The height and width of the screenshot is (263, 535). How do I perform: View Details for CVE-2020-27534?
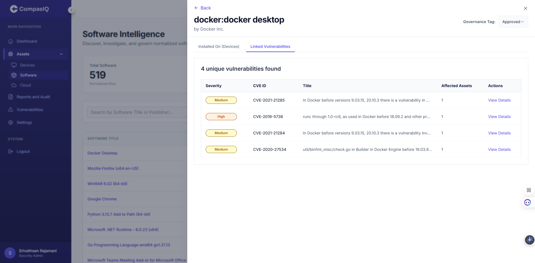(499, 149)
